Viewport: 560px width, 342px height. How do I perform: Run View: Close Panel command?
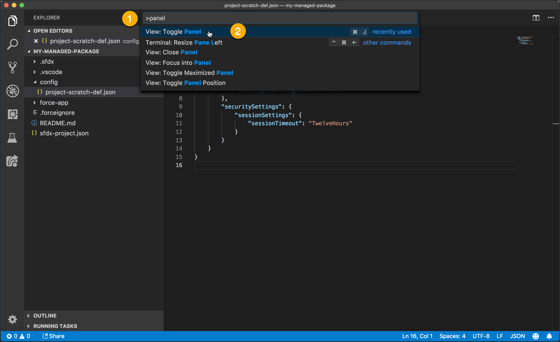[x=280, y=52]
